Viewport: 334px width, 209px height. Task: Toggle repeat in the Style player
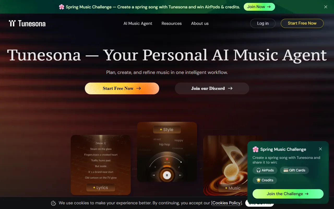[x=179, y=167]
